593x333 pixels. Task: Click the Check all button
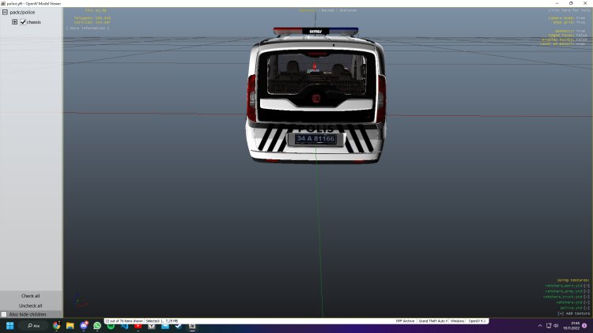click(x=31, y=296)
